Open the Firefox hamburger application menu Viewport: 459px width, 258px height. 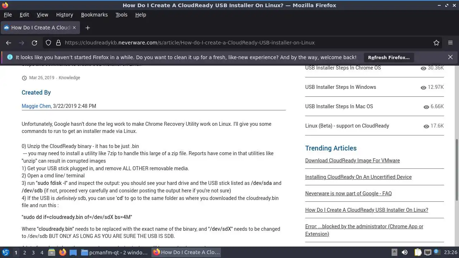pos(450,43)
